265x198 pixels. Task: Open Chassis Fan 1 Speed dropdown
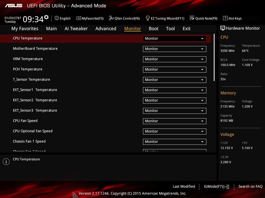pyautogui.click(x=175, y=142)
